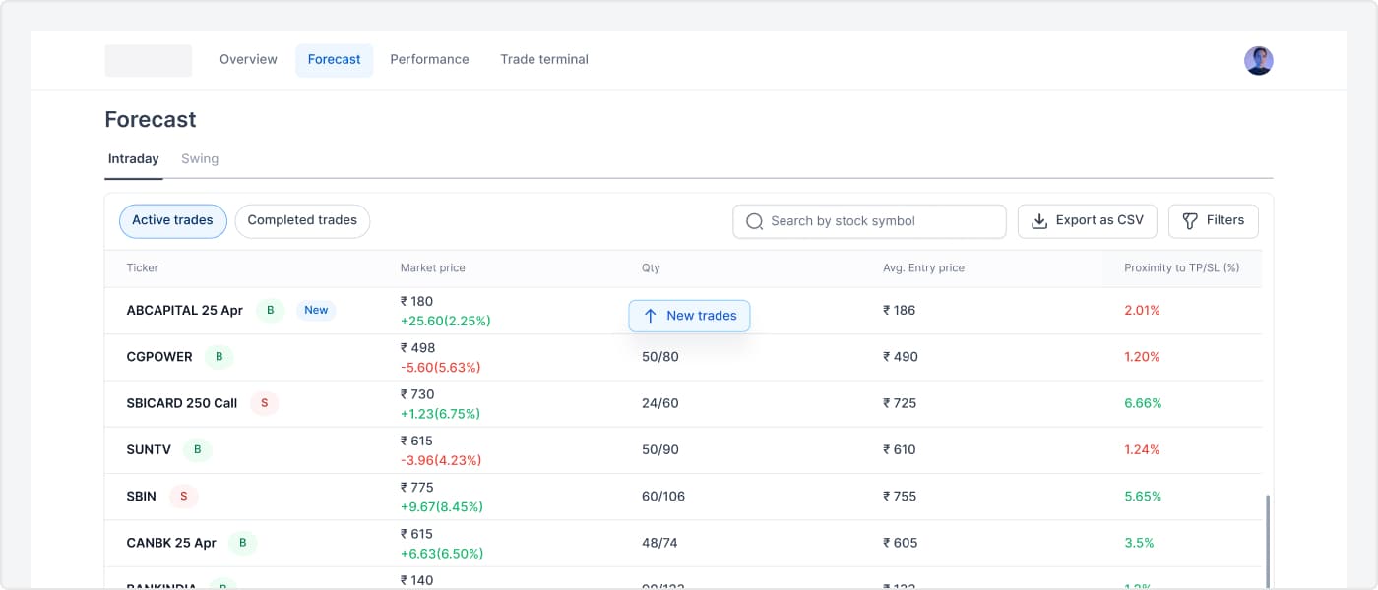Viewport: 1378px width, 590px height.
Task: Open the Trade terminal tab
Action: coord(544,60)
